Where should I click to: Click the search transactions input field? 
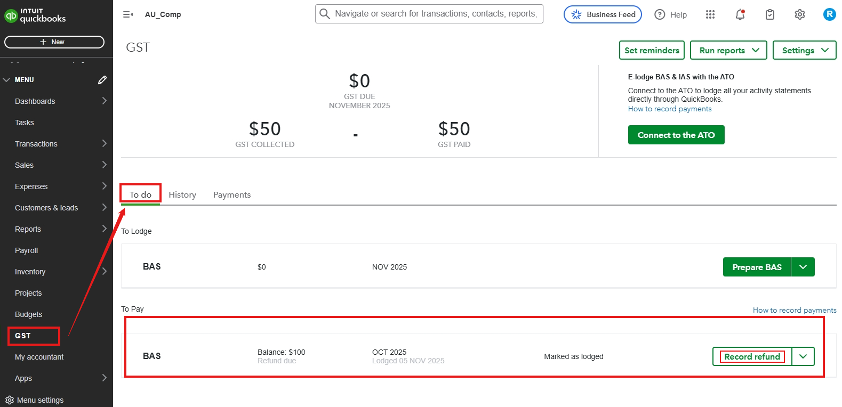[x=435, y=14]
